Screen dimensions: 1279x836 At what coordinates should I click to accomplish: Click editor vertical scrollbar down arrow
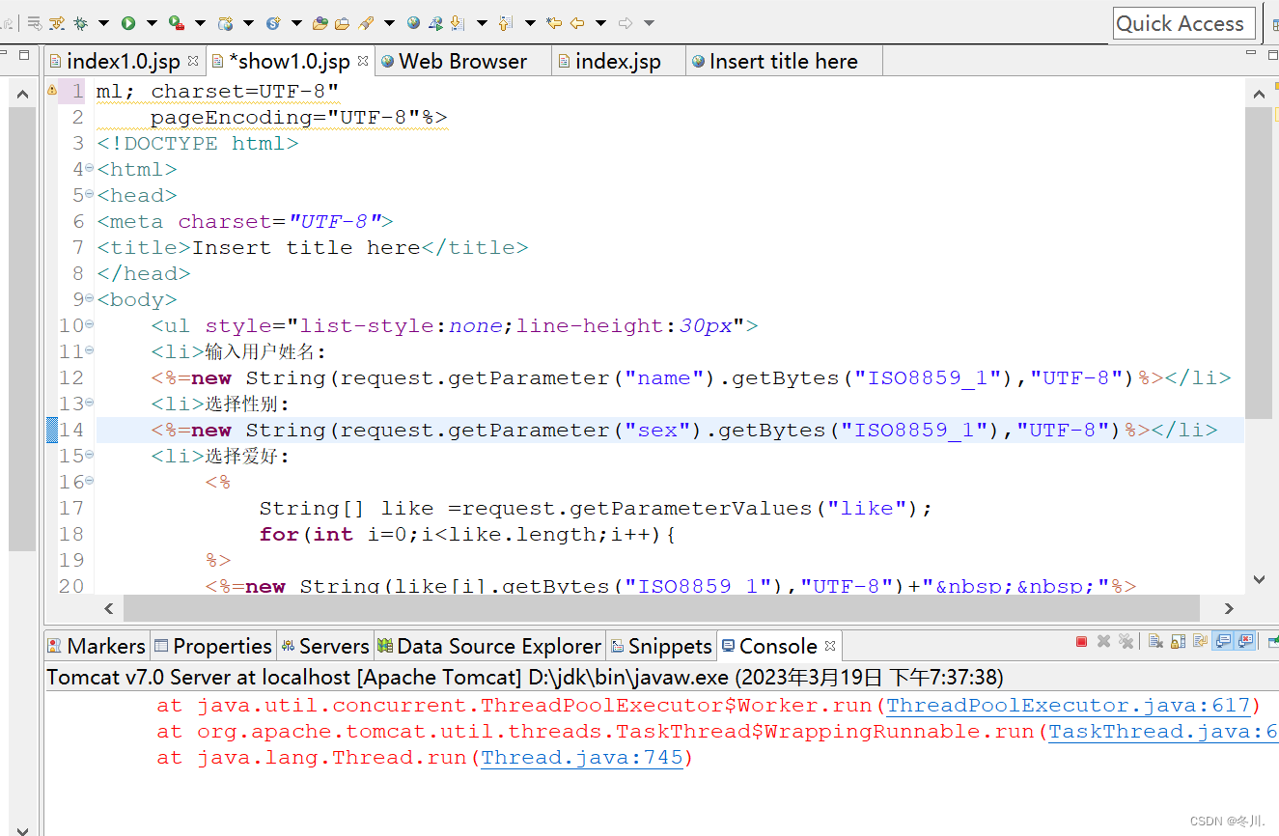point(1258,578)
